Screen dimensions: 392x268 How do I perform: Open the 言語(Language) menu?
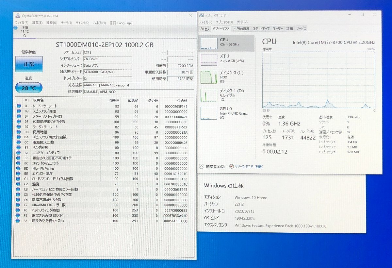pyautogui.click(x=121, y=23)
